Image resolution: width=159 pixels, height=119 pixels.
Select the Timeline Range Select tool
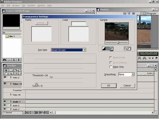11,70
